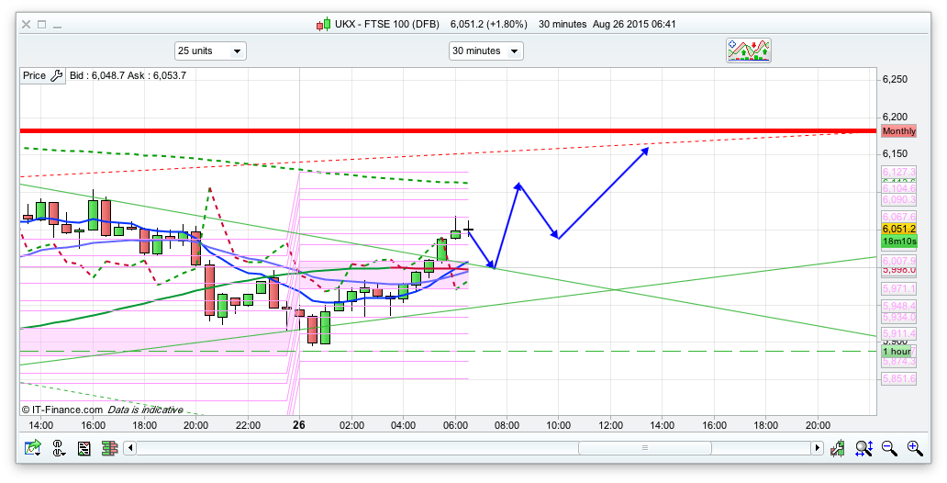The width and height of the screenshot is (947, 483).
Task: Click the indicators and trading systems icon
Action: pyautogui.click(x=749, y=51)
